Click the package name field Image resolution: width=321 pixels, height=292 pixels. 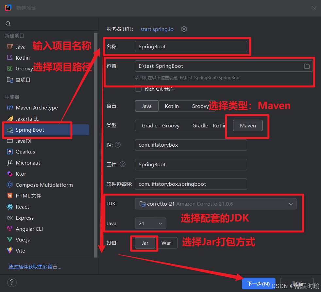191,184
